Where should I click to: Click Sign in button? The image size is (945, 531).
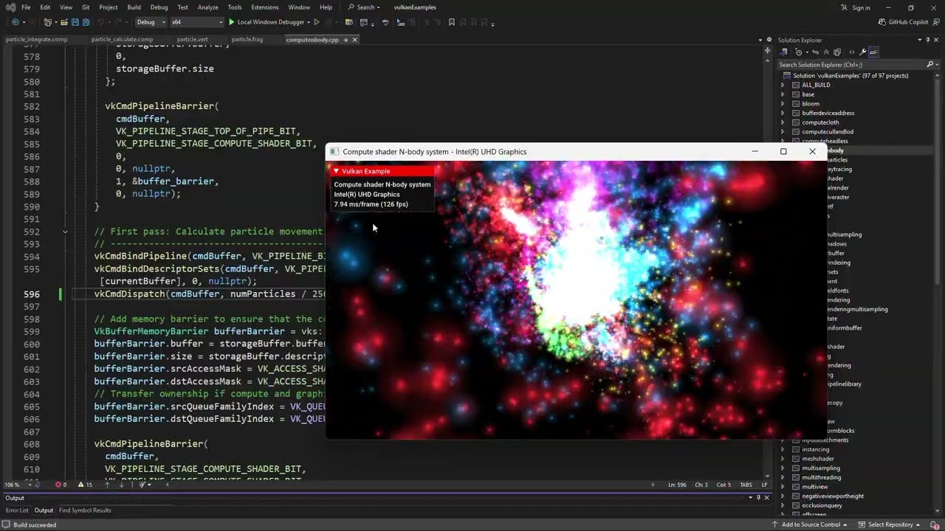[855, 7]
